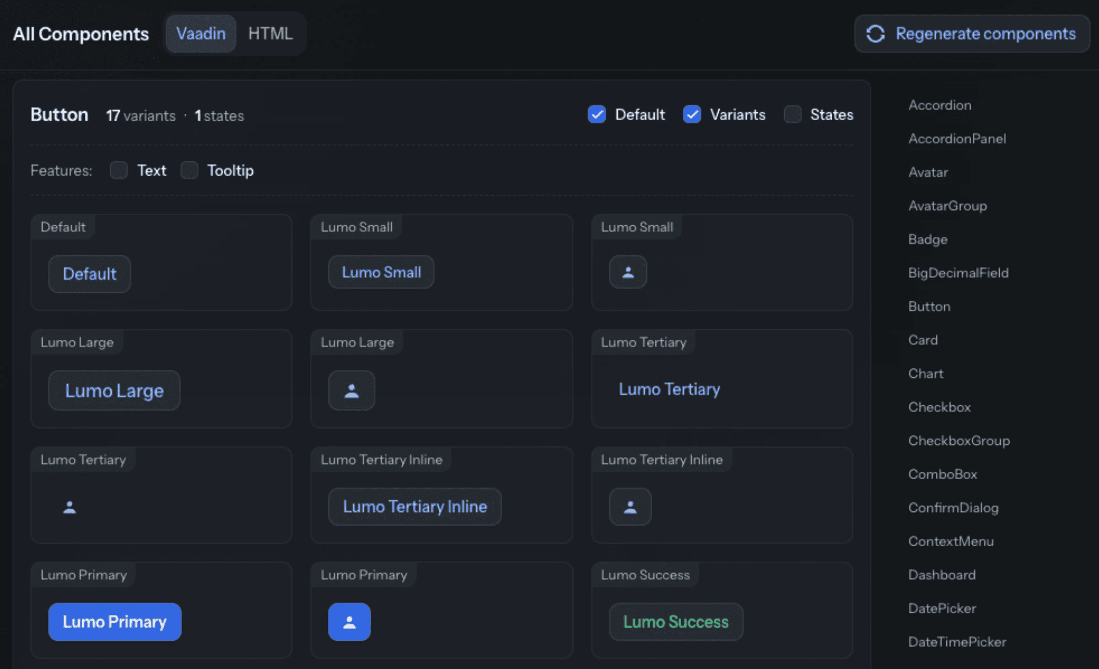Click the Lumo Small text button
This screenshot has height=669, width=1099.
click(x=381, y=272)
